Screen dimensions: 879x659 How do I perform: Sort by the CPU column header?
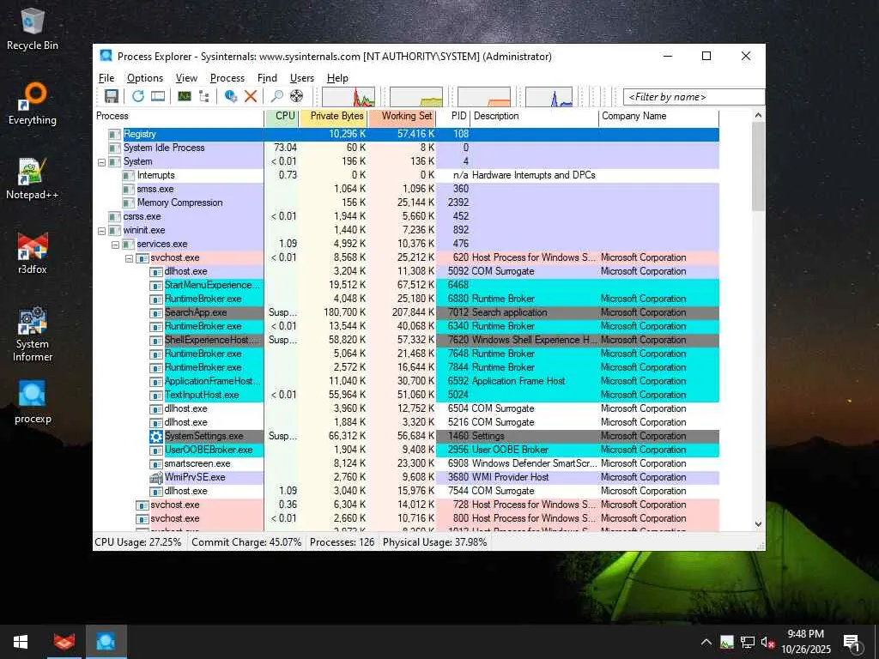pyautogui.click(x=282, y=116)
